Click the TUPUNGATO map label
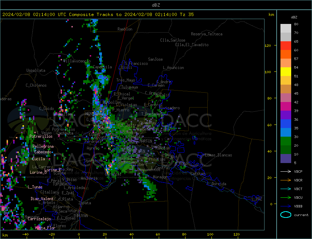Image resolution: width=312 pixels, height=239 pixels. tap(62, 184)
